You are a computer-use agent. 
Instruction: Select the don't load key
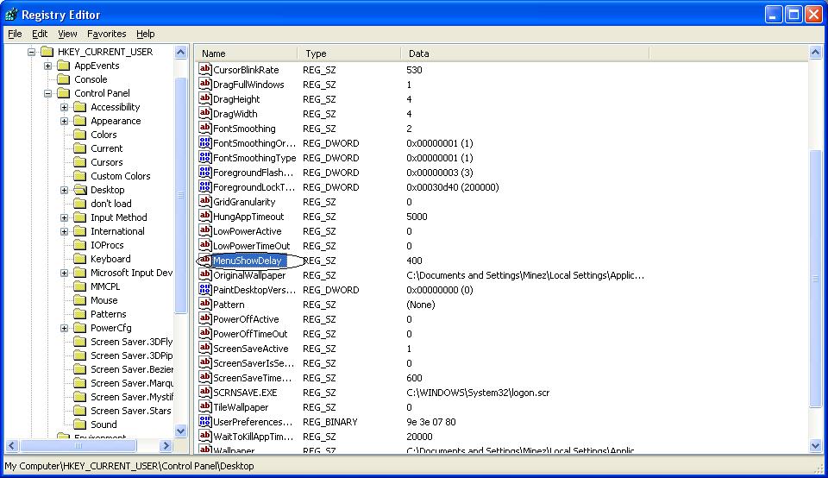111,204
